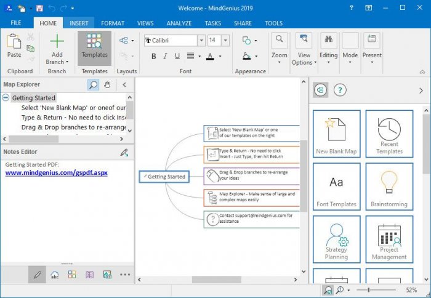Select the hand pan tool in Map Explorer
The image size is (431, 298).
[x=107, y=84]
